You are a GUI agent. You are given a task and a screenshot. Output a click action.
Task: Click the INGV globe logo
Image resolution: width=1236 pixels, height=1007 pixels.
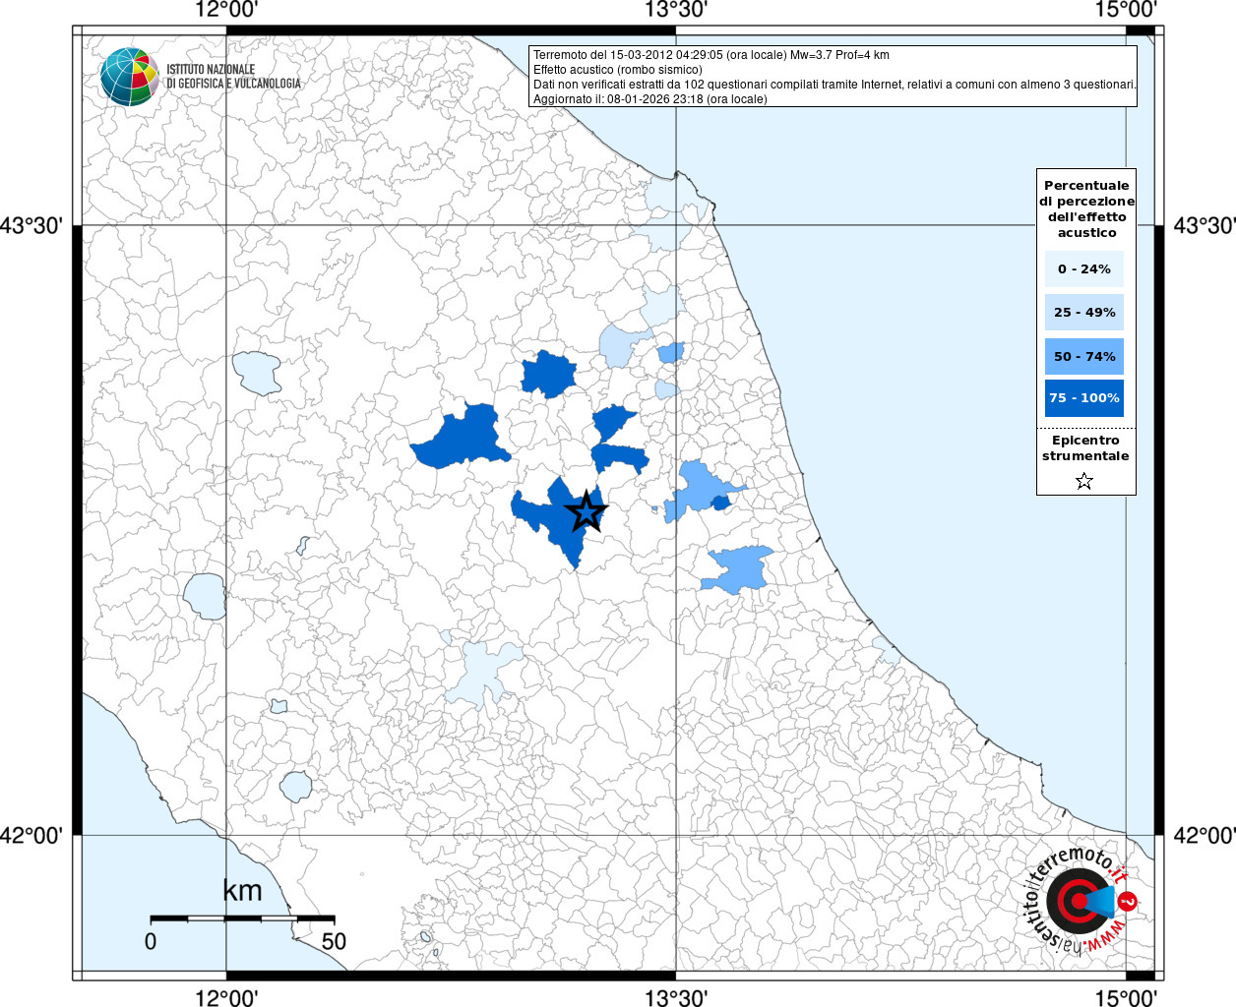click(x=129, y=77)
